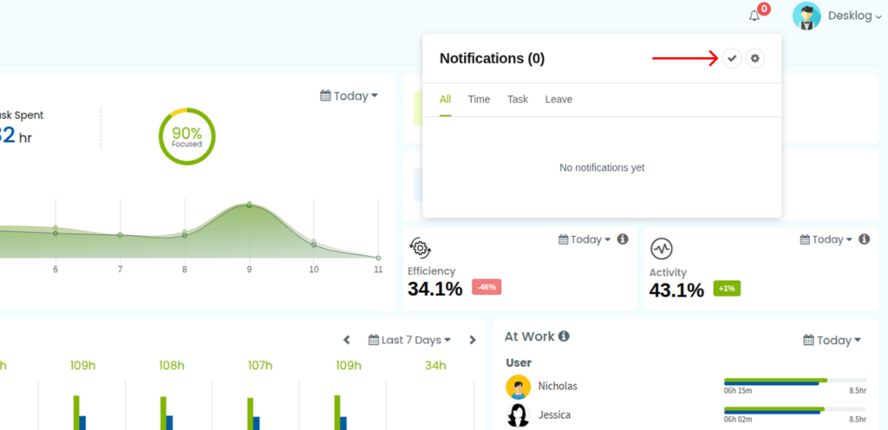888x430 pixels.
Task: Click Efficiency info icon
Action: click(623, 239)
